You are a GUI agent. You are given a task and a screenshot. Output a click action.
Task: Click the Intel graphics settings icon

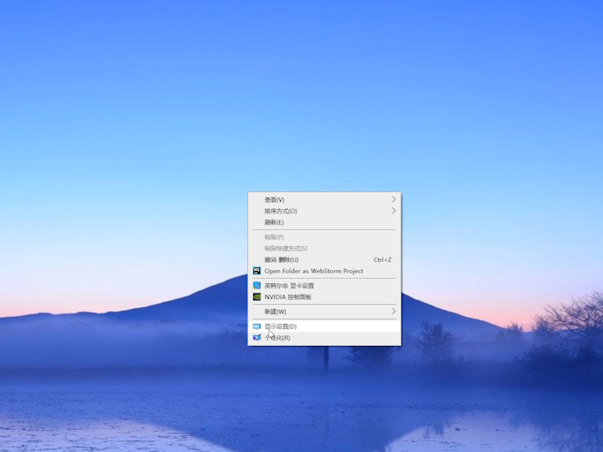click(256, 286)
